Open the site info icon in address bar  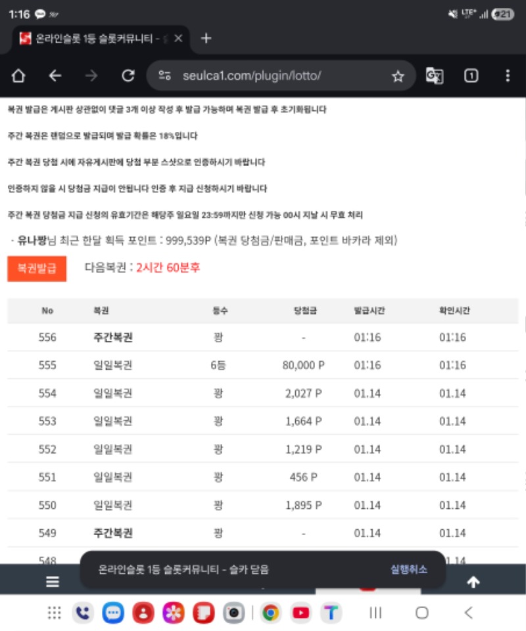(165, 76)
